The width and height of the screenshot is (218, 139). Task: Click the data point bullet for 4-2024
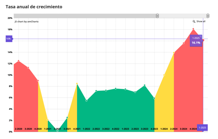(193, 29)
